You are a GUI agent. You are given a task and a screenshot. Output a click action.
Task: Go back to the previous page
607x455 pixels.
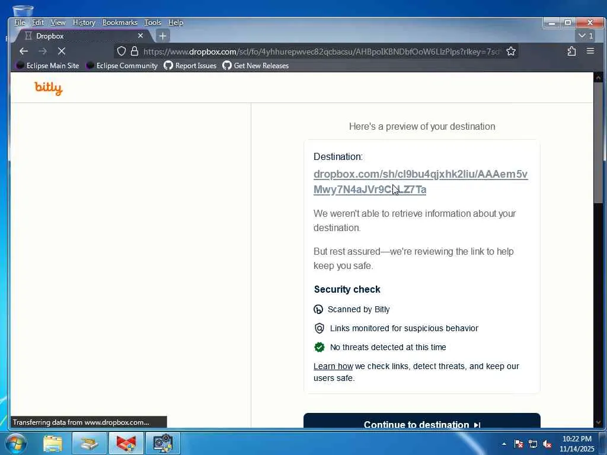tap(24, 51)
